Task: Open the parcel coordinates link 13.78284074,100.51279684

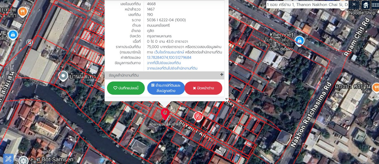Action: point(169,58)
